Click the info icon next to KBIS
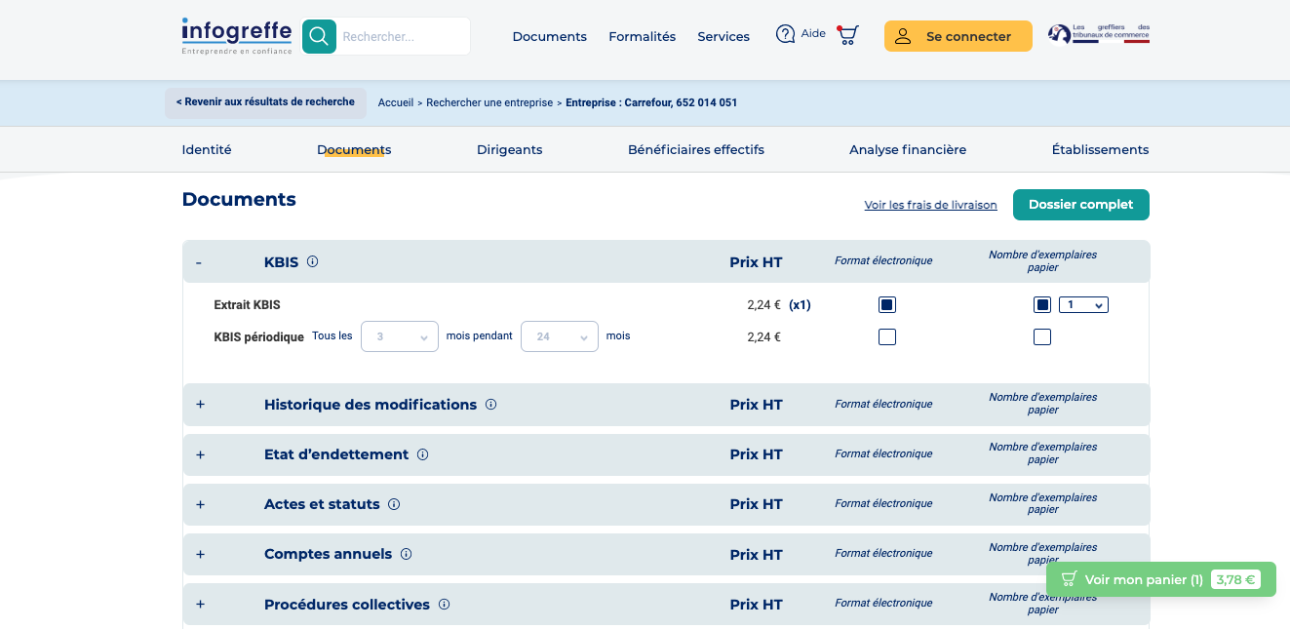Viewport: 1290px width, 629px height. pyautogui.click(x=313, y=261)
